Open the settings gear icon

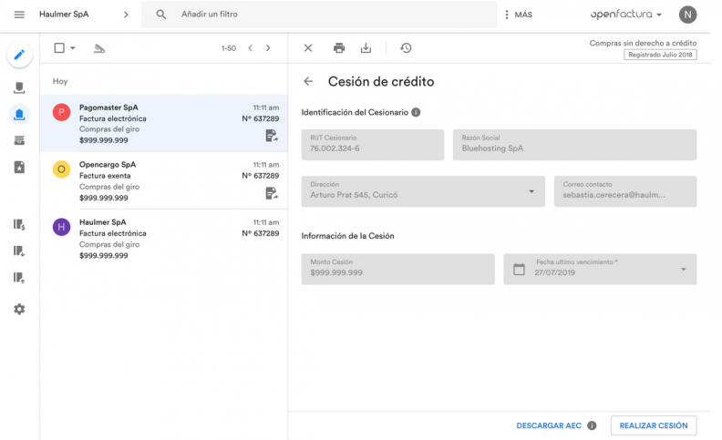[x=19, y=310]
